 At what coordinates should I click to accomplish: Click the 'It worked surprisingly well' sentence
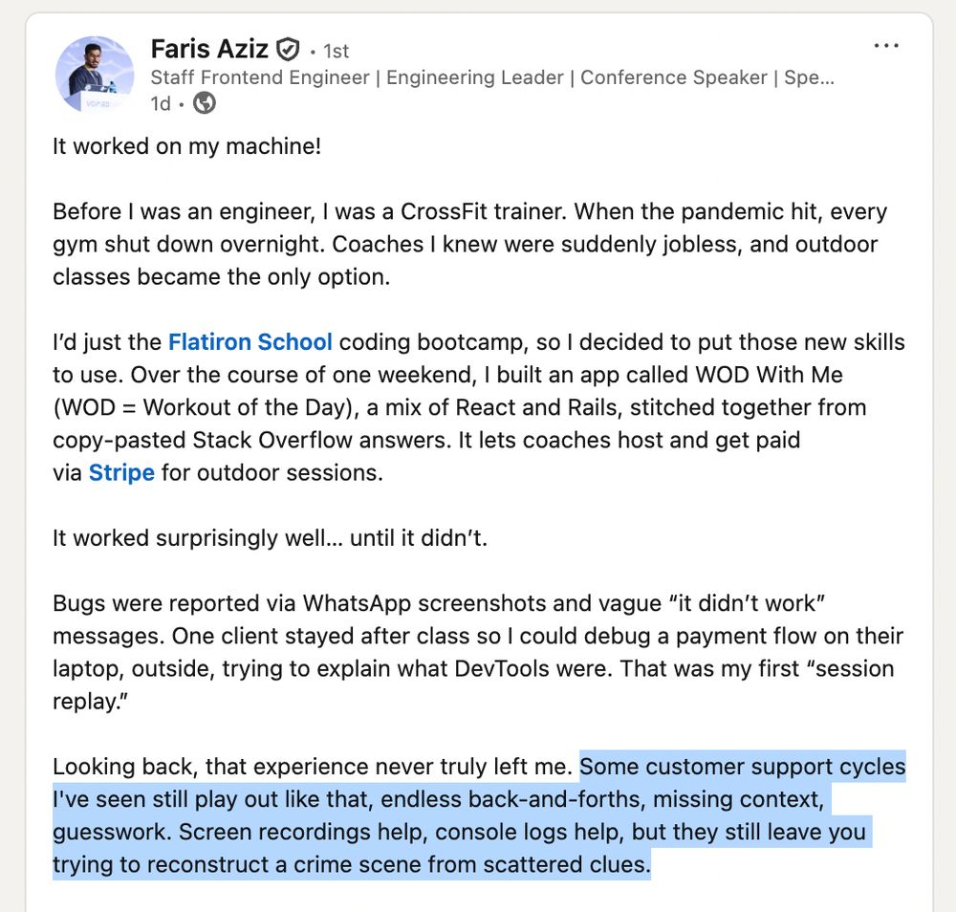(x=271, y=537)
